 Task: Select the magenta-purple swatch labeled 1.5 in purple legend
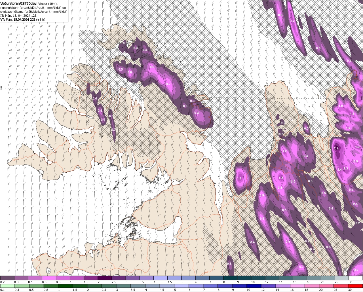[x=91, y=278]
